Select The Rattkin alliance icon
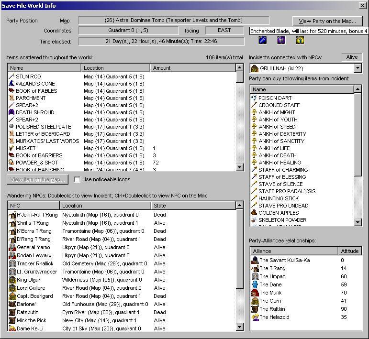 (255, 309)
